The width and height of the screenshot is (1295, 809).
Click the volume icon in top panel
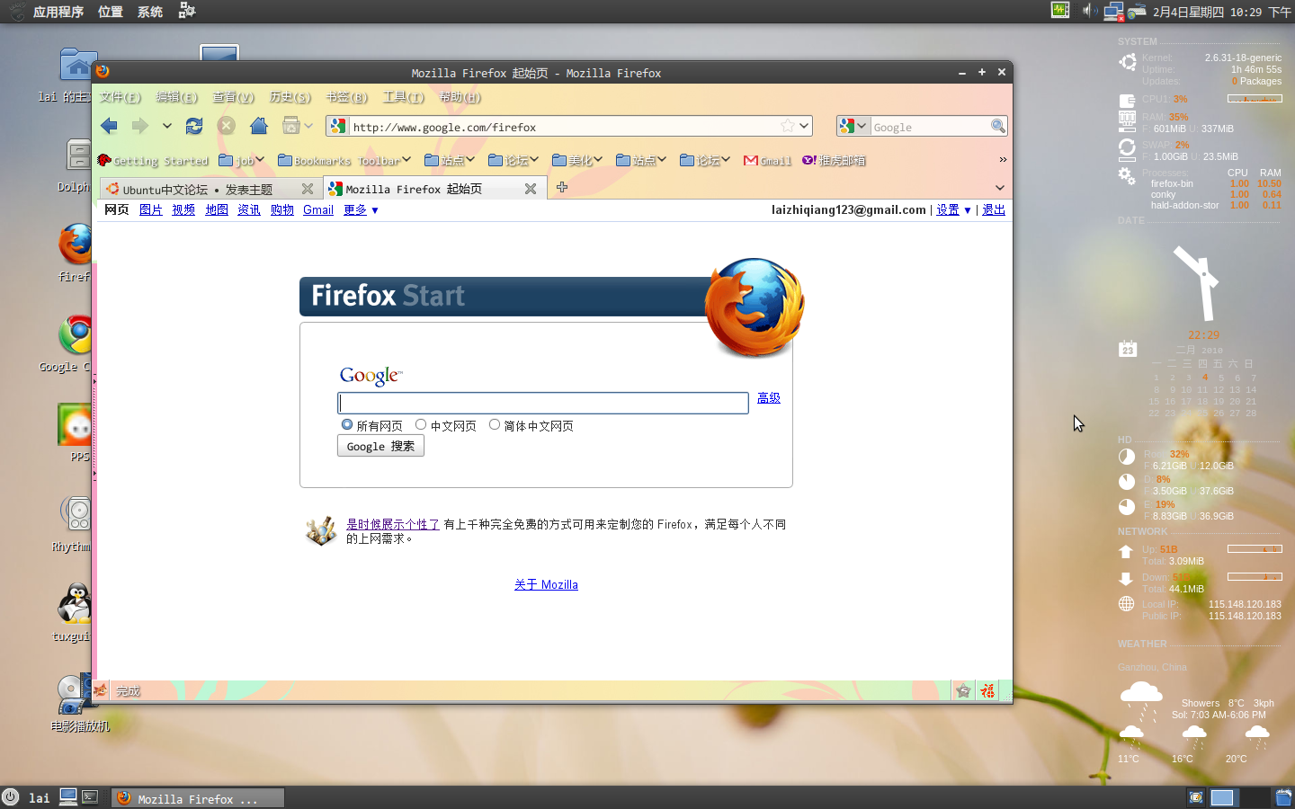[1088, 11]
